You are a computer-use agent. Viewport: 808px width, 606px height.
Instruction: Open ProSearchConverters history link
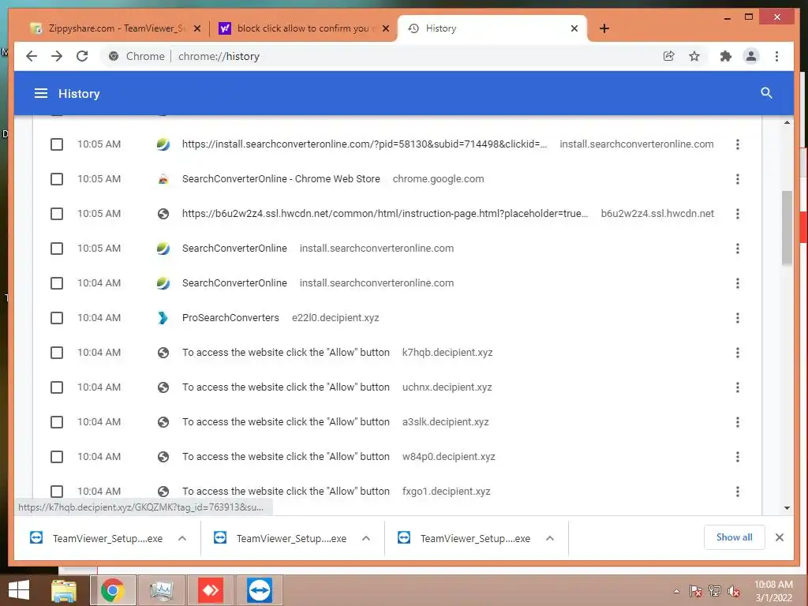tap(230, 318)
